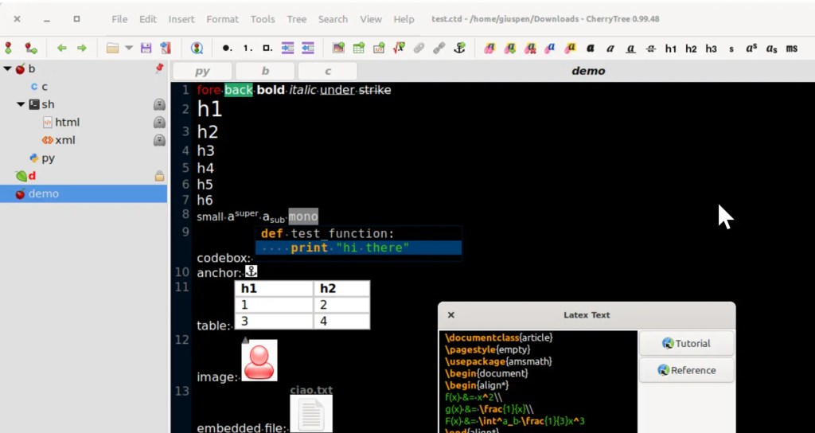Click the Insert Image toolbar icon
This screenshot has height=433, width=815.
[x=338, y=49]
